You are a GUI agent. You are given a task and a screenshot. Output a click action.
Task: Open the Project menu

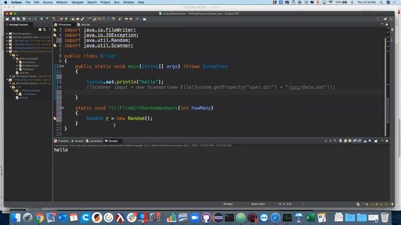click(105, 2)
